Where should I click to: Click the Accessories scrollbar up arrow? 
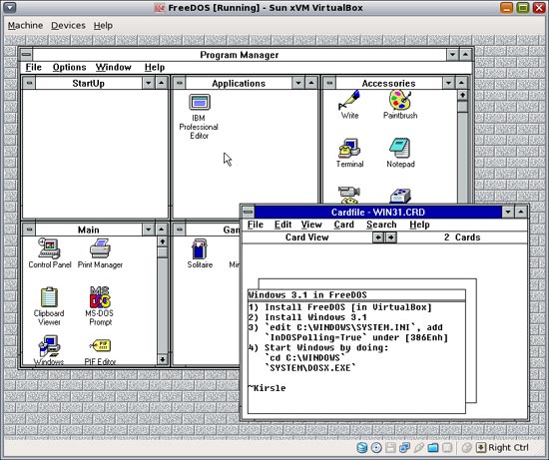pos(462,95)
